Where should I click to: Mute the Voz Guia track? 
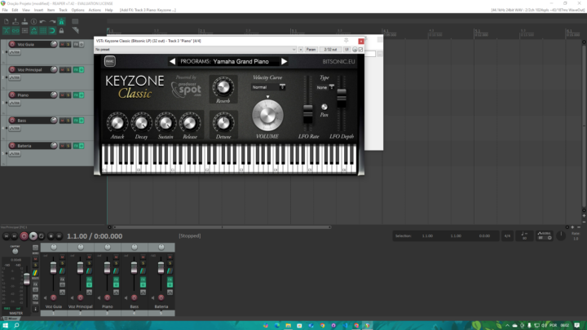point(63,44)
